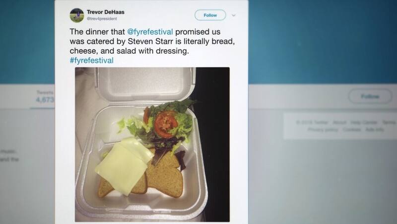Click the blurred profile bio text
The width and height of the screenshot is (397, 224).
coord(9,155)
